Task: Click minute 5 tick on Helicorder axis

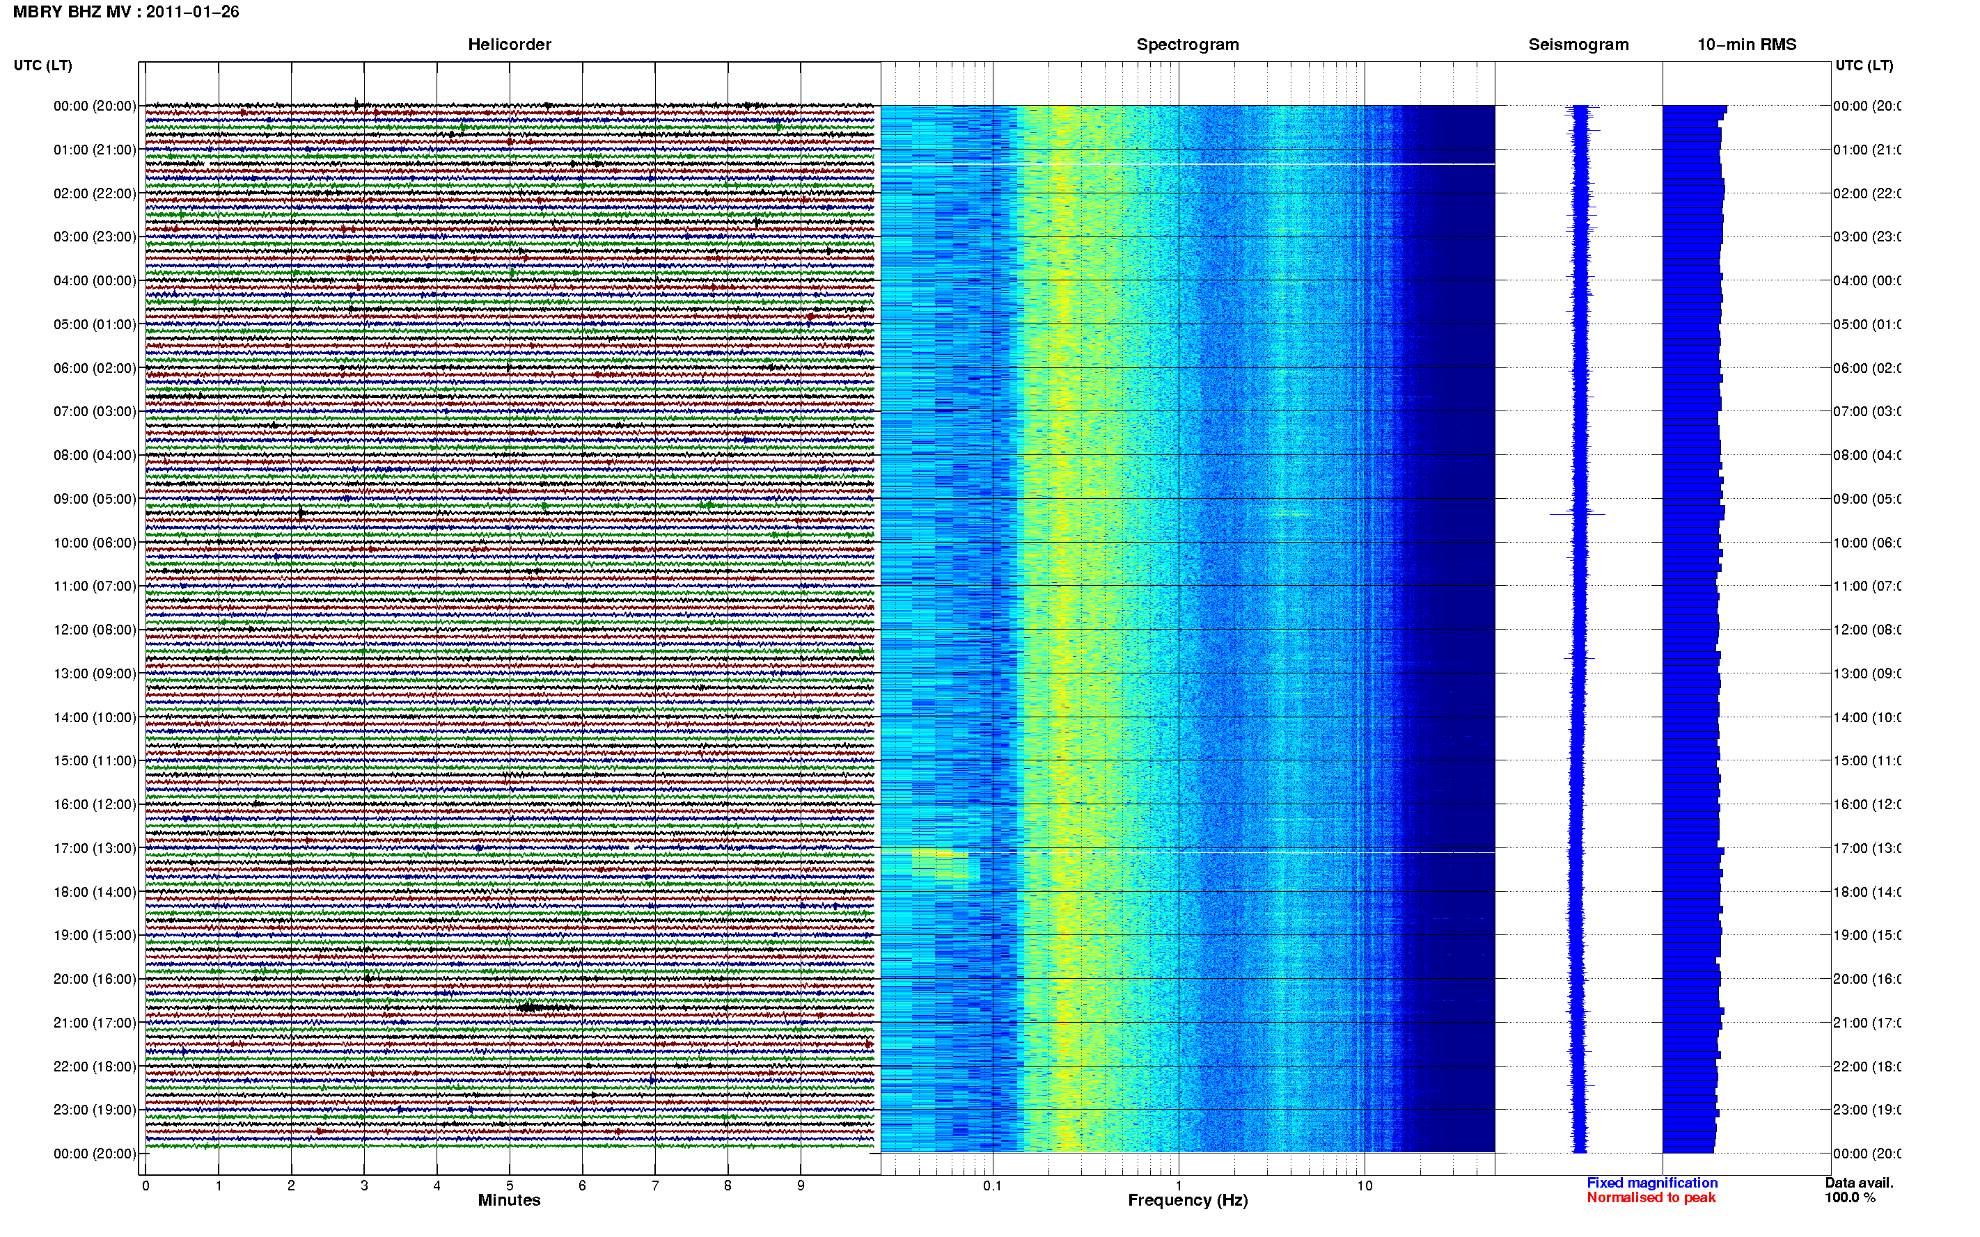Action: [509, 1186]
